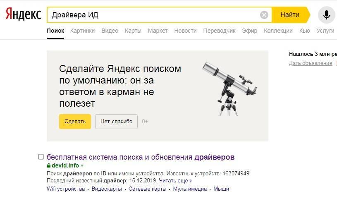Open the Yandex logo homepage

click(x=23, y=14)
